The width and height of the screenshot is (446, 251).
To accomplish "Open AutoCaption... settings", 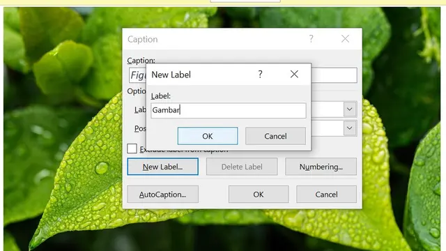I will click(162, 195).
